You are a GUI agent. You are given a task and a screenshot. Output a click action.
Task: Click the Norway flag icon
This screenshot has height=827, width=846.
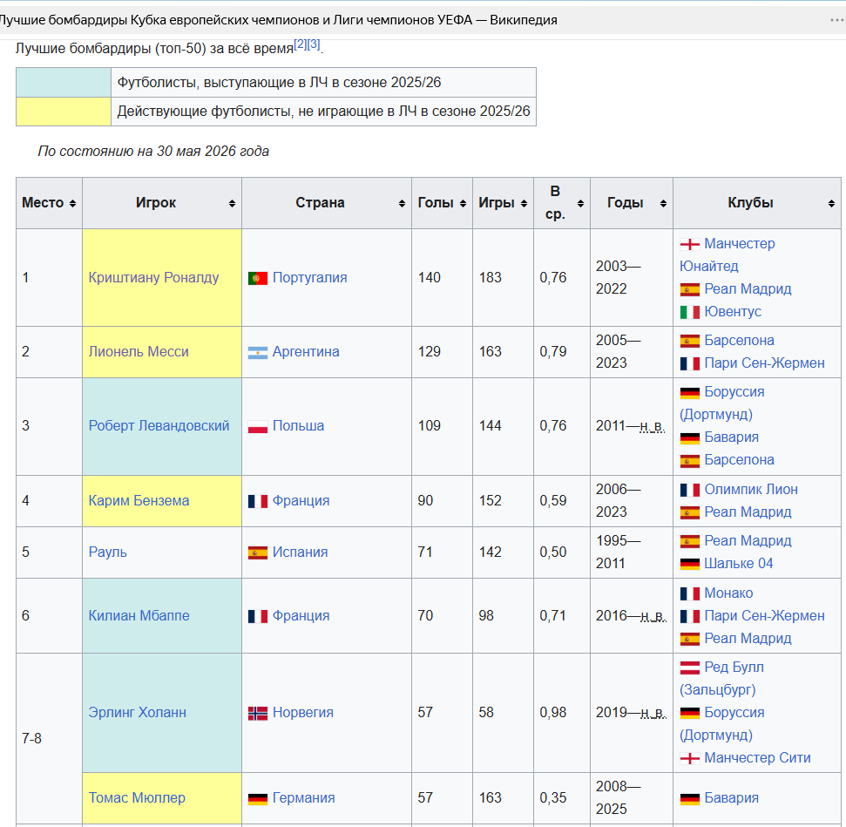pos(258,714)
